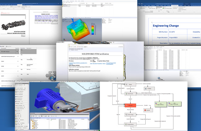Select the red Released workflow state
This screenshot has height=131, width=201.
tap(130, 106)
